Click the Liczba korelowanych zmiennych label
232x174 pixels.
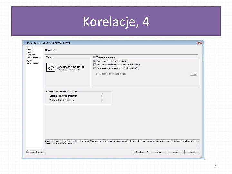click(x=63, y=96)
